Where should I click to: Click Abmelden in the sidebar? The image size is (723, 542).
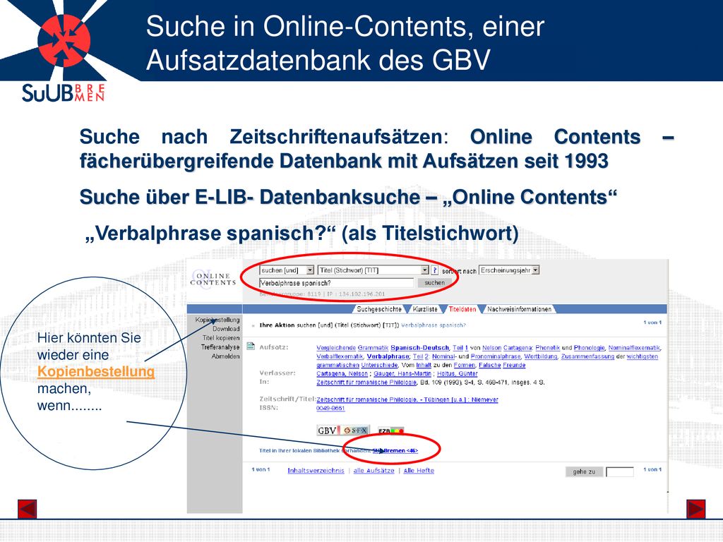coord(225,356)
